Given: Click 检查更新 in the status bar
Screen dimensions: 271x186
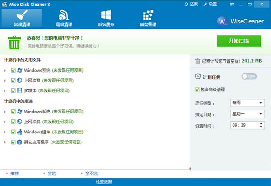Looking at the screenshot, I should [x=104, y=182].
